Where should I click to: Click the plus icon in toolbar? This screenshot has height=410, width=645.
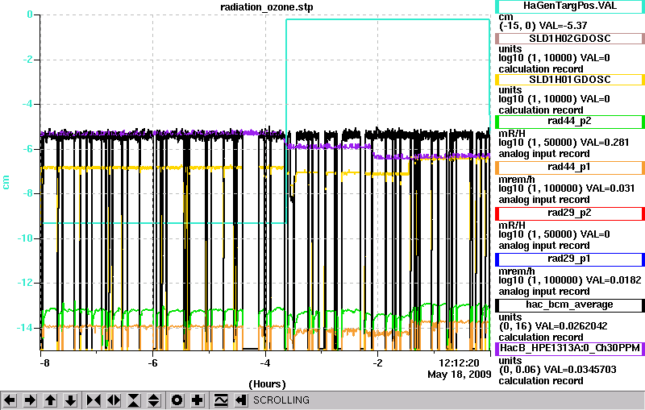198,400
